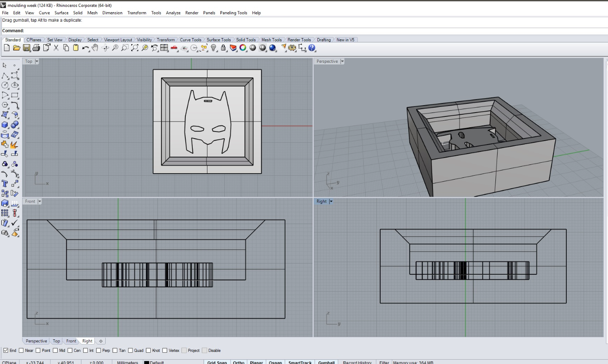The height and width of the screenshot is (364, 608).
Task: Enable the Cen osnap checkbox
Action: pyautogui.click(x=70, y=351)
